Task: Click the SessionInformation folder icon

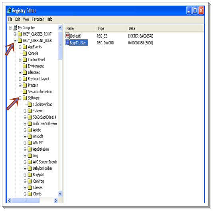Action: [x=25, y=92]
